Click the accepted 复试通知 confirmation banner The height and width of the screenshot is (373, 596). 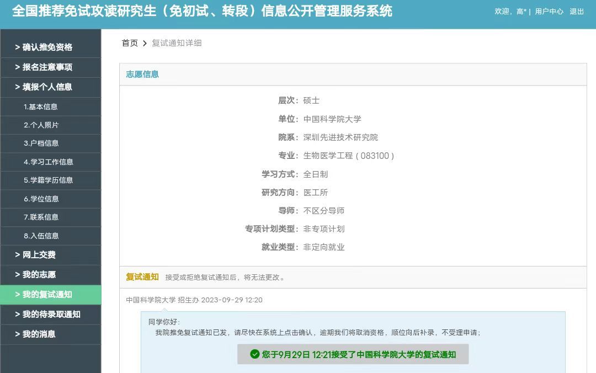(353, 354)
